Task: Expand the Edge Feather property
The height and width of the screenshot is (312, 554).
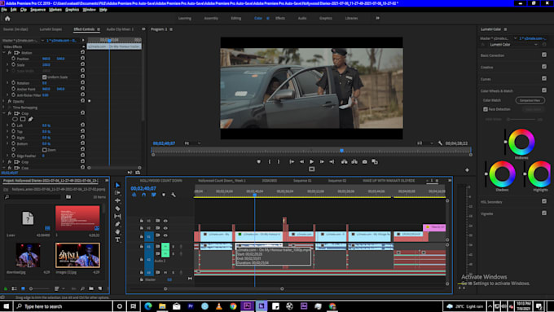Action: 7,156
